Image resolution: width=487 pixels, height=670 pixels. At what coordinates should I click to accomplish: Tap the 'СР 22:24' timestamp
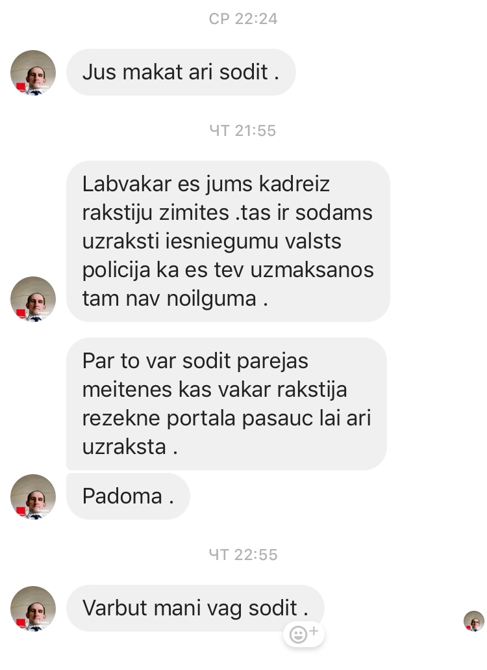click(x=243, y=19)
